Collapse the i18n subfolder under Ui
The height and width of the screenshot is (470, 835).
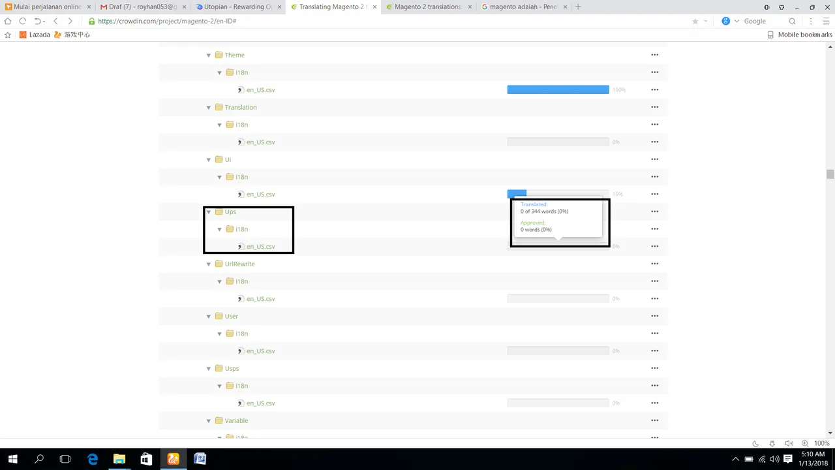[x=220, y=177]
